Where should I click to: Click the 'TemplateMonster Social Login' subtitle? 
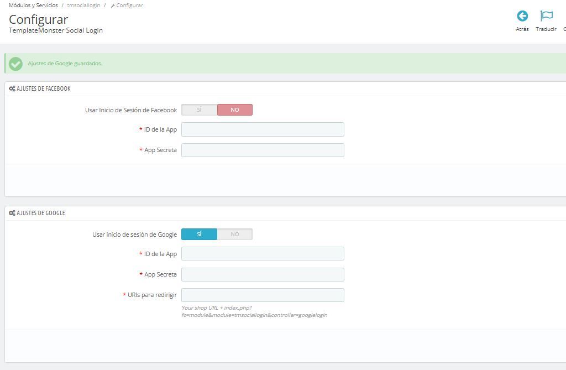coord(56,30)
